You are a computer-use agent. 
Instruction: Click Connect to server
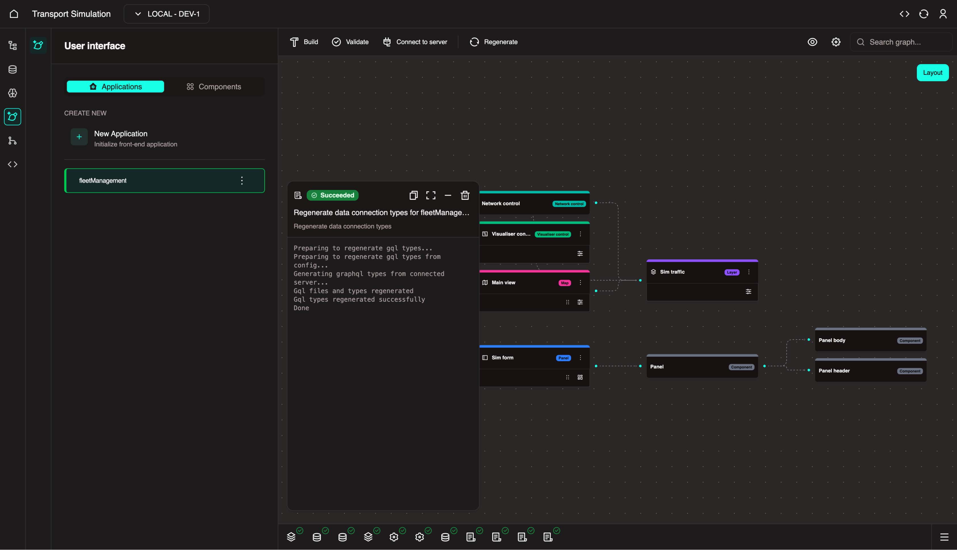(415, 42)
